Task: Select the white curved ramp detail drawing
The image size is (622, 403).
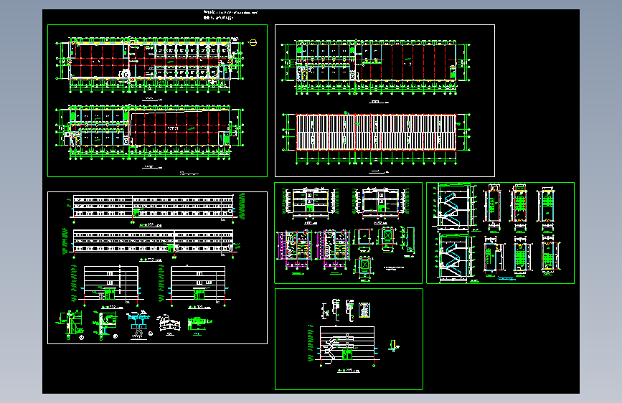Action: [x=169, y=323]
